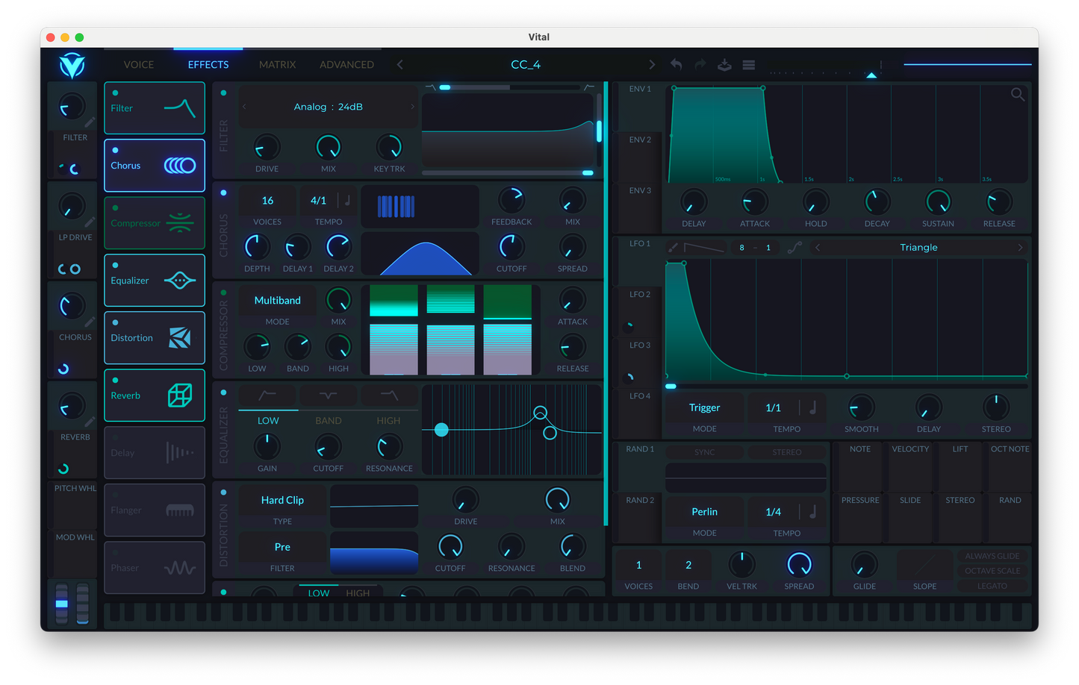
Task: Click the pitch wheel slider
Action: [62, 603]
